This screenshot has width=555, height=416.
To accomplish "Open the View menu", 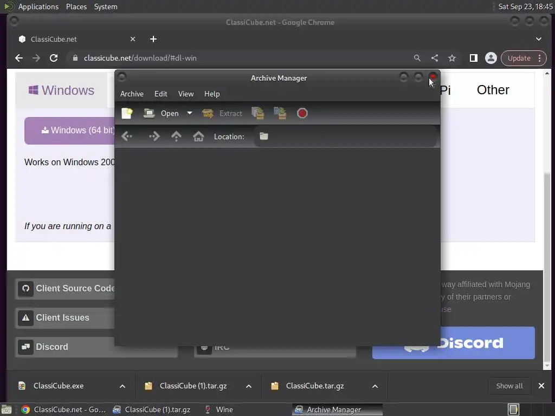I will point(186,94).
